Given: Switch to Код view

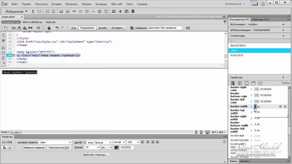Looking at the screenshot, I should (73, 28).
